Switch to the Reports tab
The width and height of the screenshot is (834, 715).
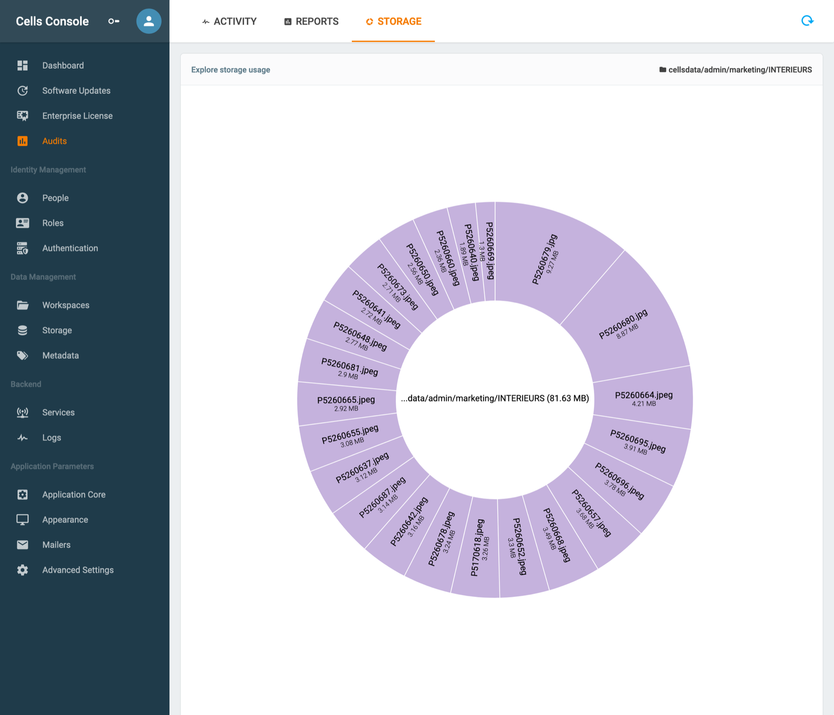311,21
